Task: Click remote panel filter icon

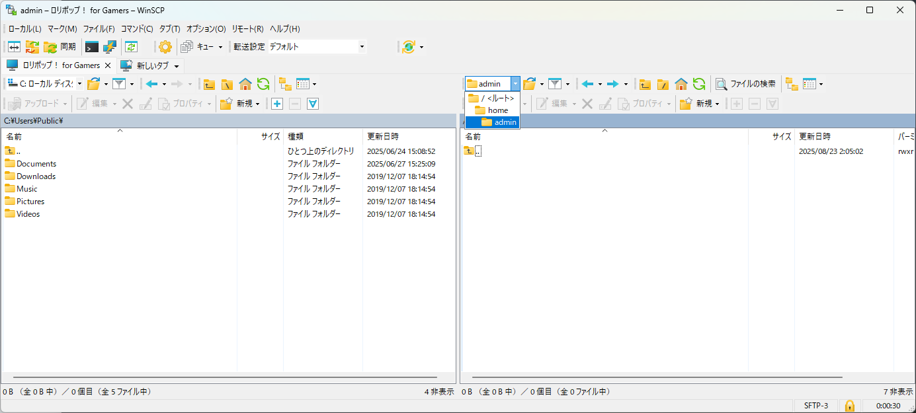Action: pyautogui.click(x=555, y=84)
